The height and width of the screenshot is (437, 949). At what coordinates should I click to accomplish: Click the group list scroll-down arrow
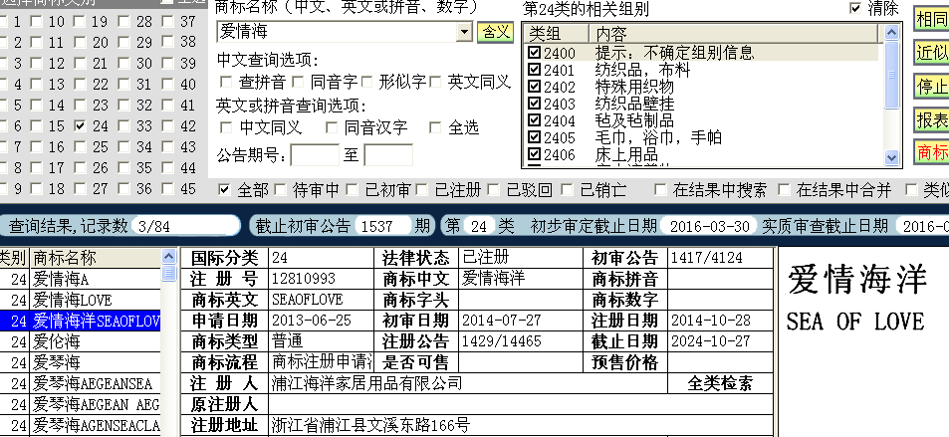pos(891,158)
